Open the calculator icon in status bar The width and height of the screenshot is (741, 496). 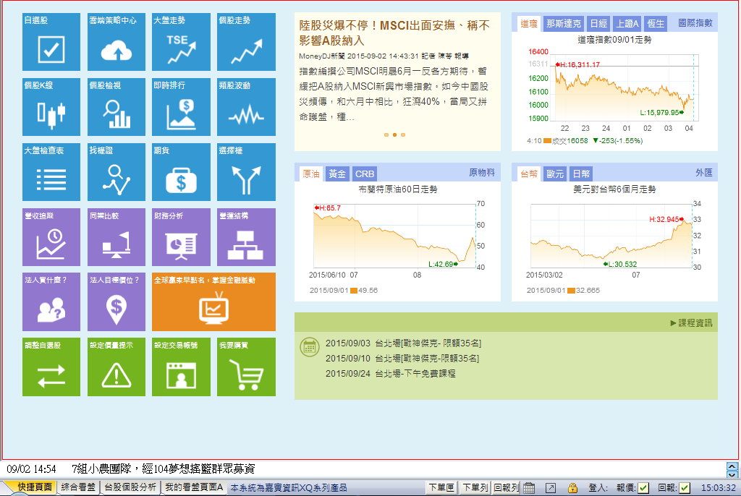coord(529,488)
